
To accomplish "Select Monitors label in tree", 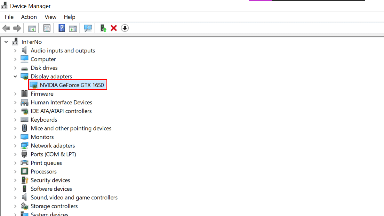I will tap(42, 137).
